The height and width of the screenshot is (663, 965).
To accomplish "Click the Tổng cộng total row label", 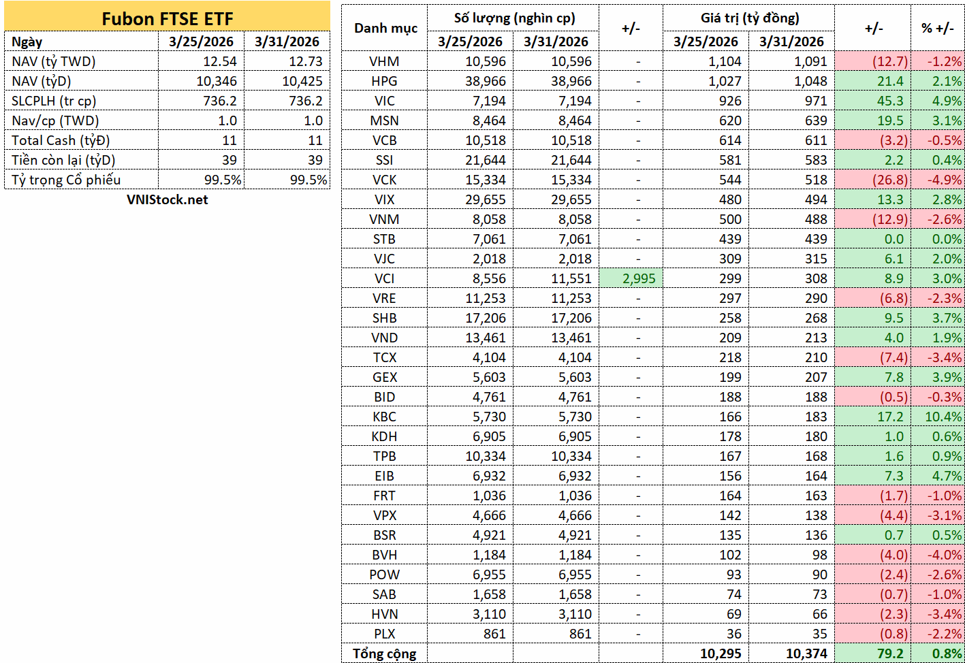I will (x=384, y=653).
